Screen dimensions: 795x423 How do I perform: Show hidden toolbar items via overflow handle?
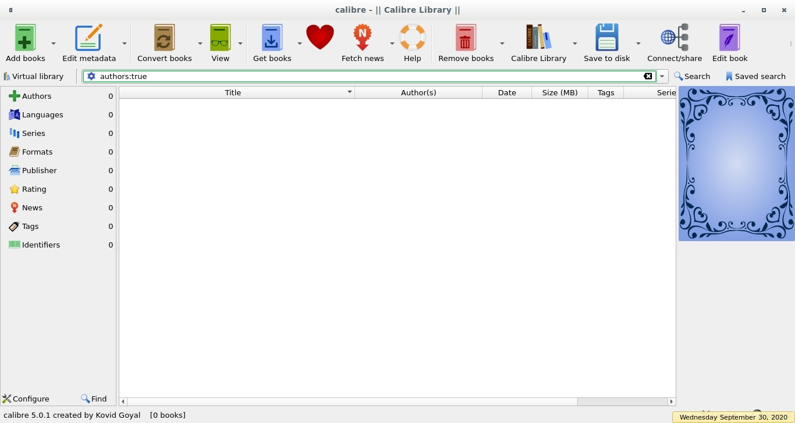click(790, 44)
